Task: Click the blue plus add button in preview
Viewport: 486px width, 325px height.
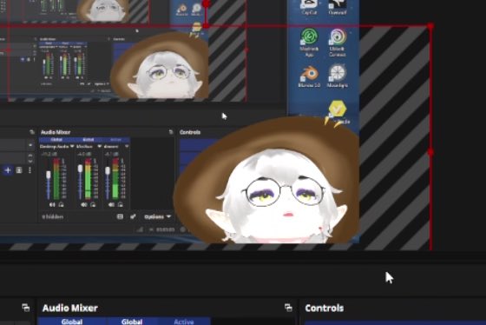Action: [8, 170]
